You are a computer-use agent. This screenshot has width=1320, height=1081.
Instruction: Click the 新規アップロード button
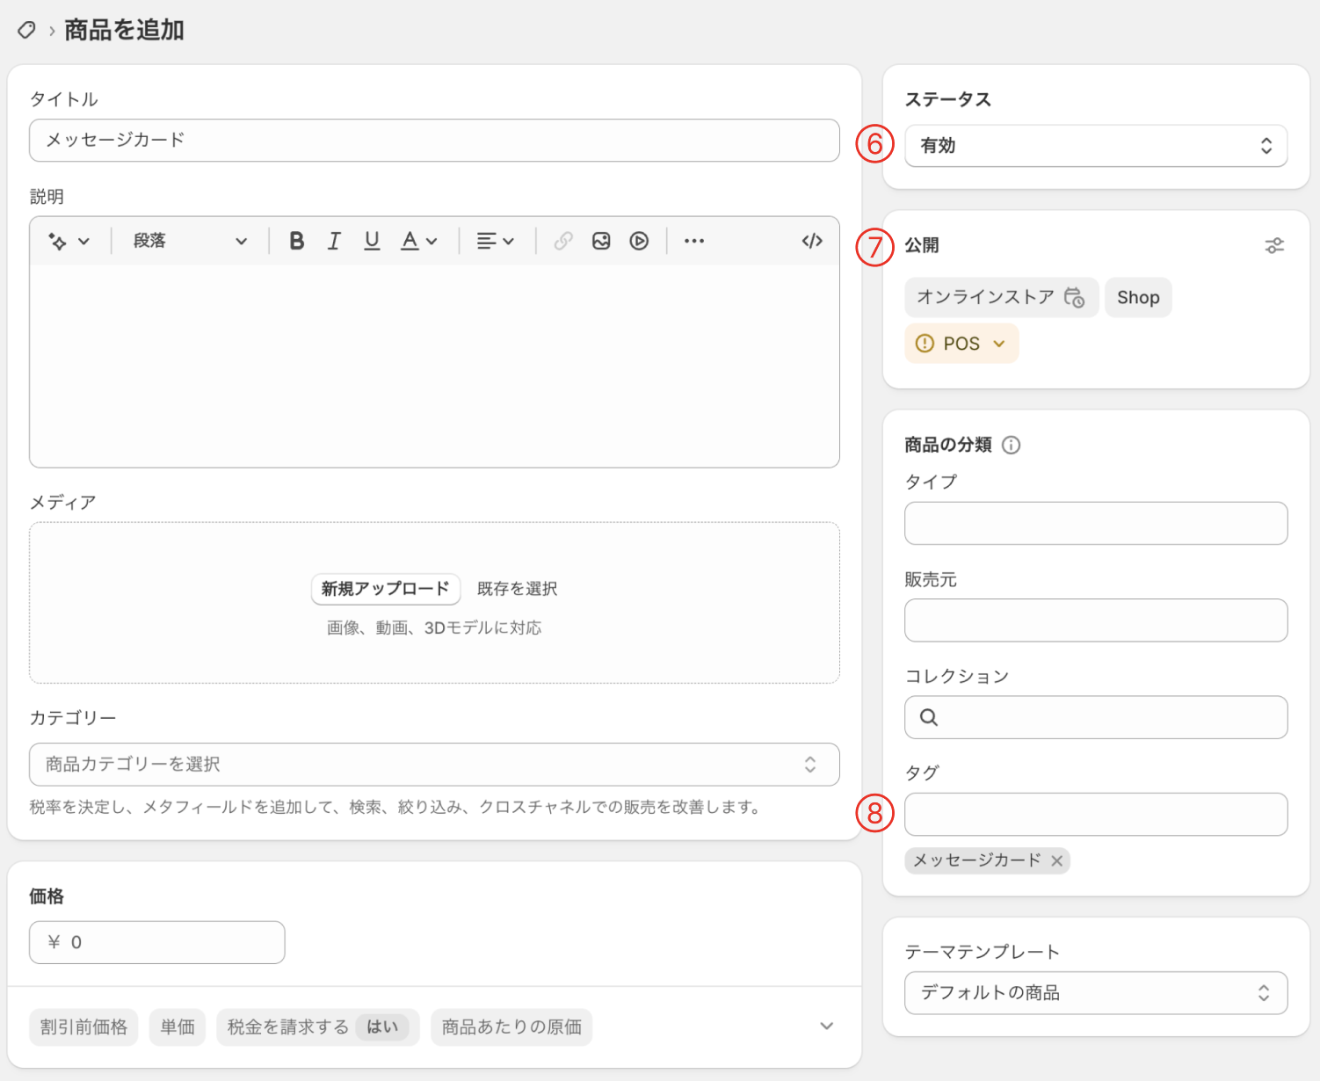(x=386, y=589)
